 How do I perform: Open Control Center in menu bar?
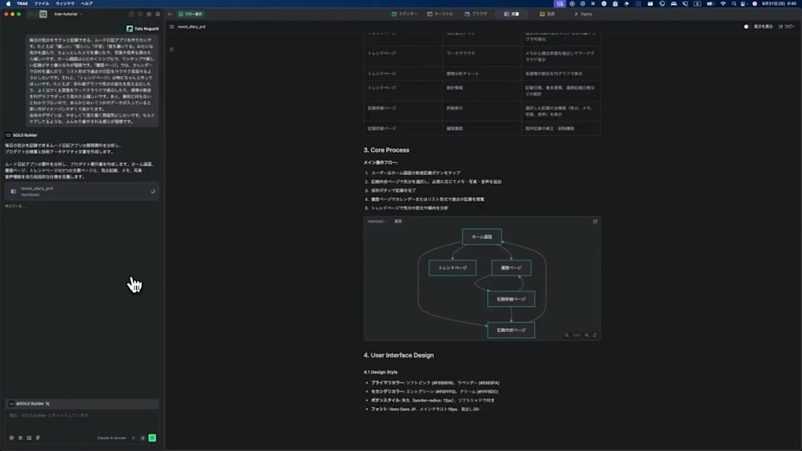744,3
